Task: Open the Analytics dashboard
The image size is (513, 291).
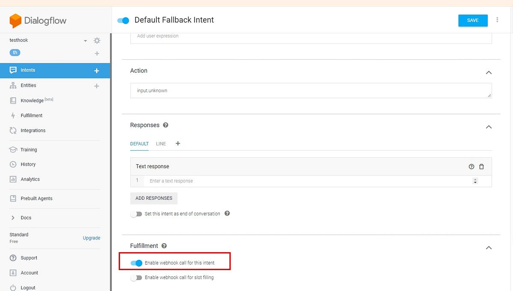Action: (31, 179)
